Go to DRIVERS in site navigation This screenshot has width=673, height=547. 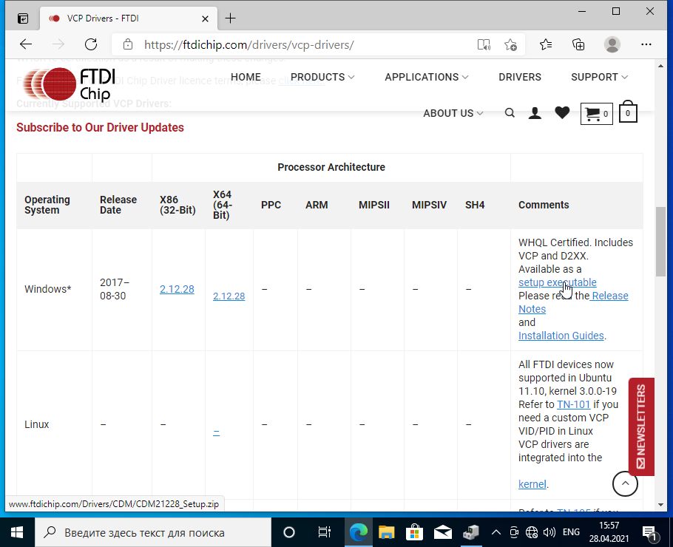(x=519, y=77)
